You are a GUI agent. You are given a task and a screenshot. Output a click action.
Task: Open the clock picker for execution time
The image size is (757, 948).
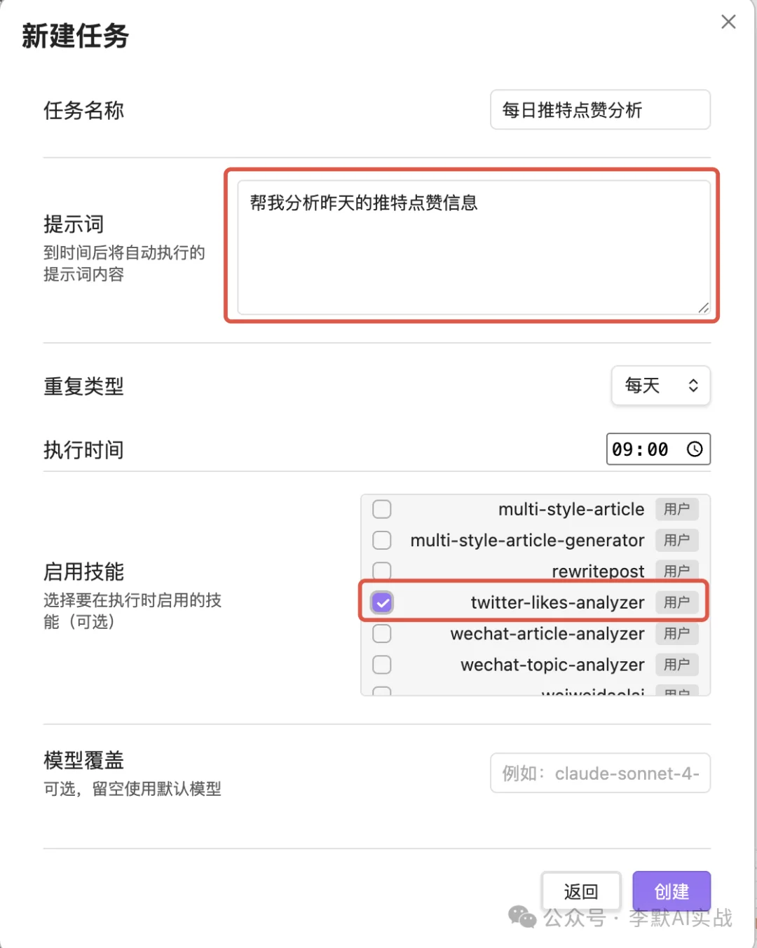tap(694, 449)
